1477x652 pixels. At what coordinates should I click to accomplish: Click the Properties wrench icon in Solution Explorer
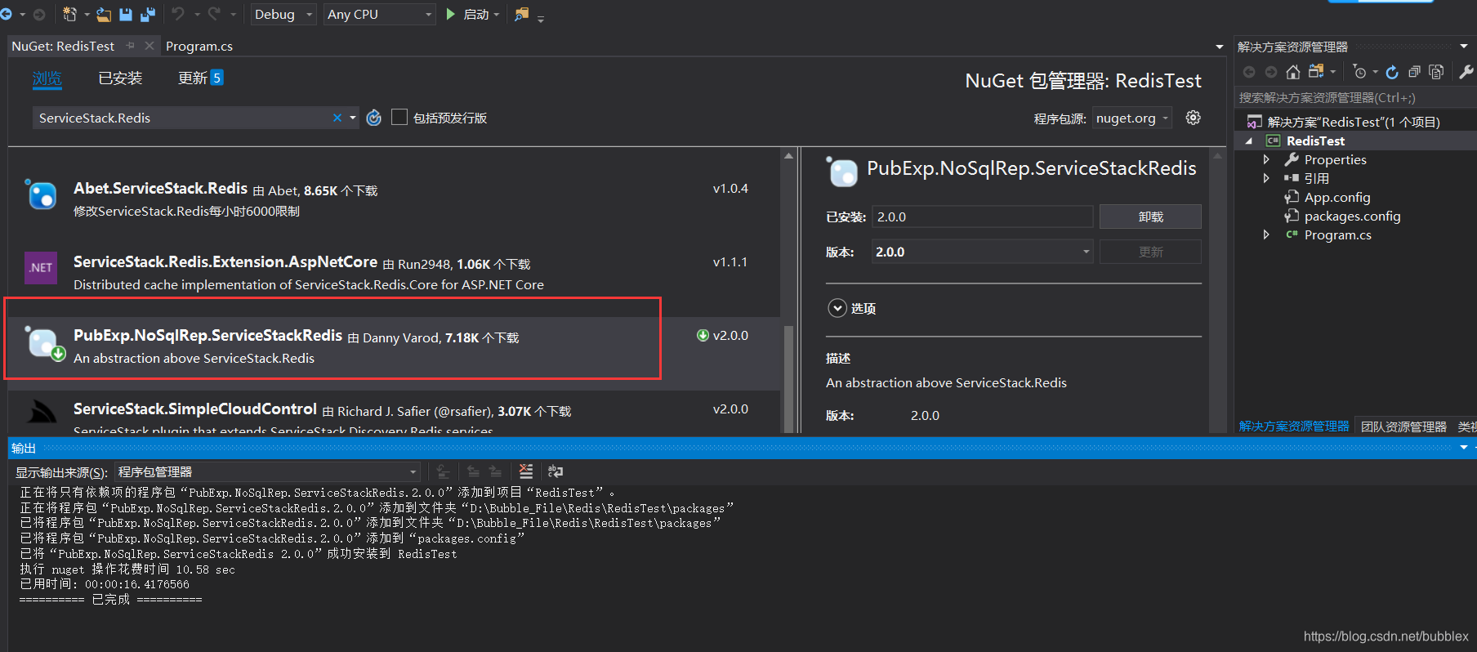point(1466,72)
